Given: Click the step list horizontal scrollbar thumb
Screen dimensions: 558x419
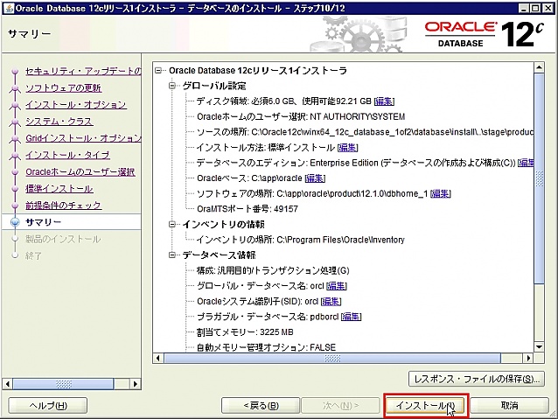Looking at the screenshot, I should coord(63,384).
